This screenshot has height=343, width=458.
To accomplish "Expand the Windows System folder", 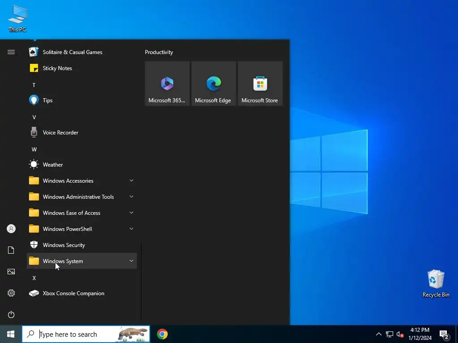I will (82, 261).
